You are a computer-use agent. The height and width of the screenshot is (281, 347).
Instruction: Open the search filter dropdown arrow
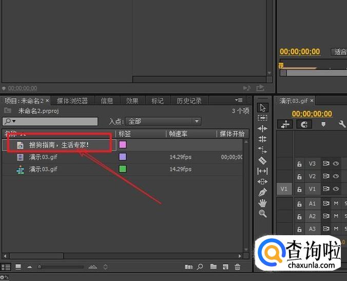click(x=14, y=121)
